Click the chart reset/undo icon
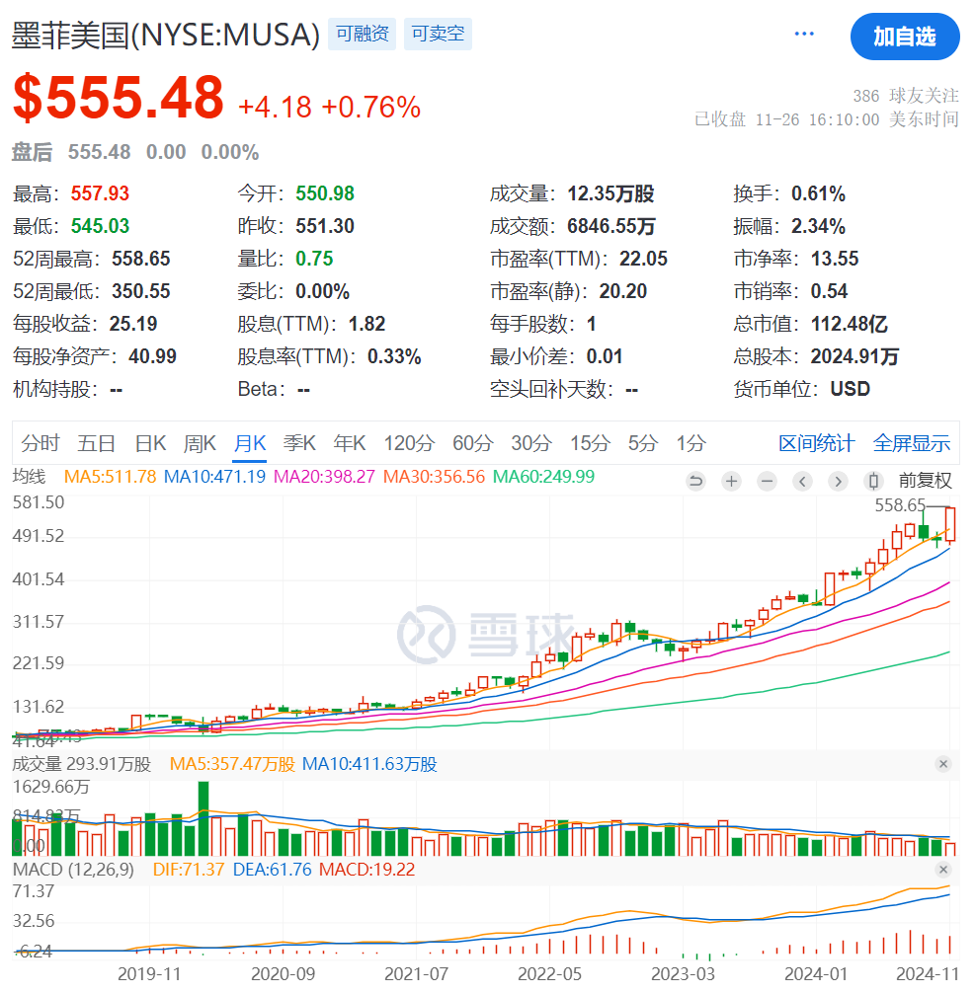This screenshot has height=994, width=975. 696,482
